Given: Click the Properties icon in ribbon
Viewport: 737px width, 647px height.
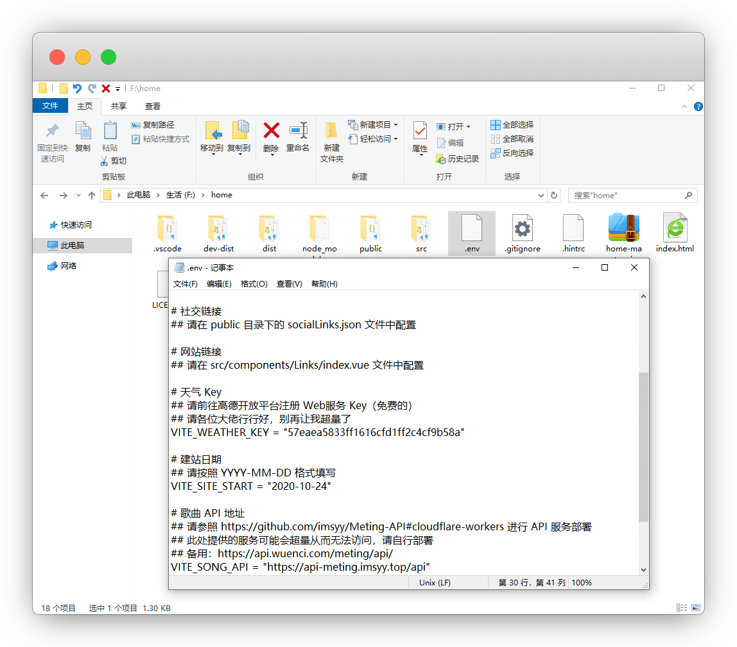Looking at the screenshot, I should (420, 131).
